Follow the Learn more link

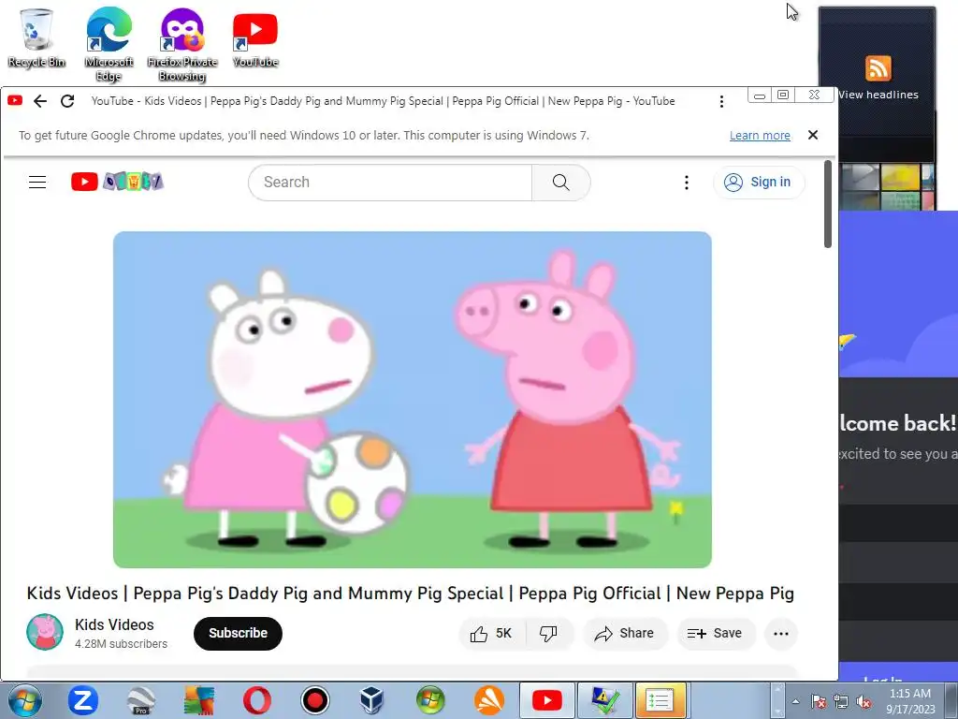(x=760, y=135)
